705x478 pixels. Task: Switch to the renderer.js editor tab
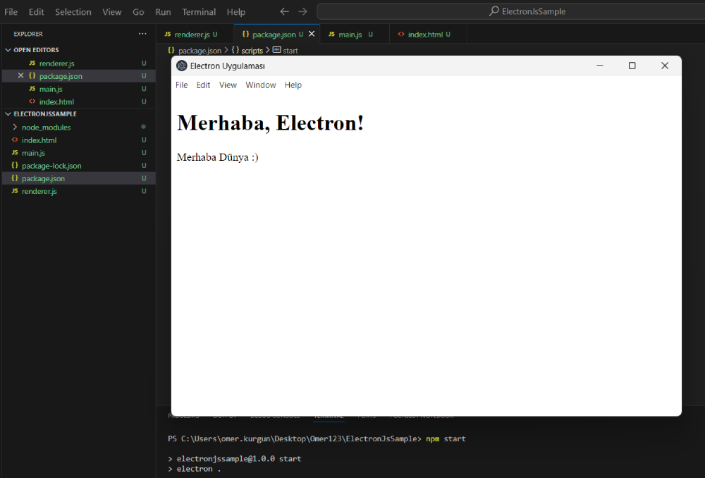coord(195,34)
